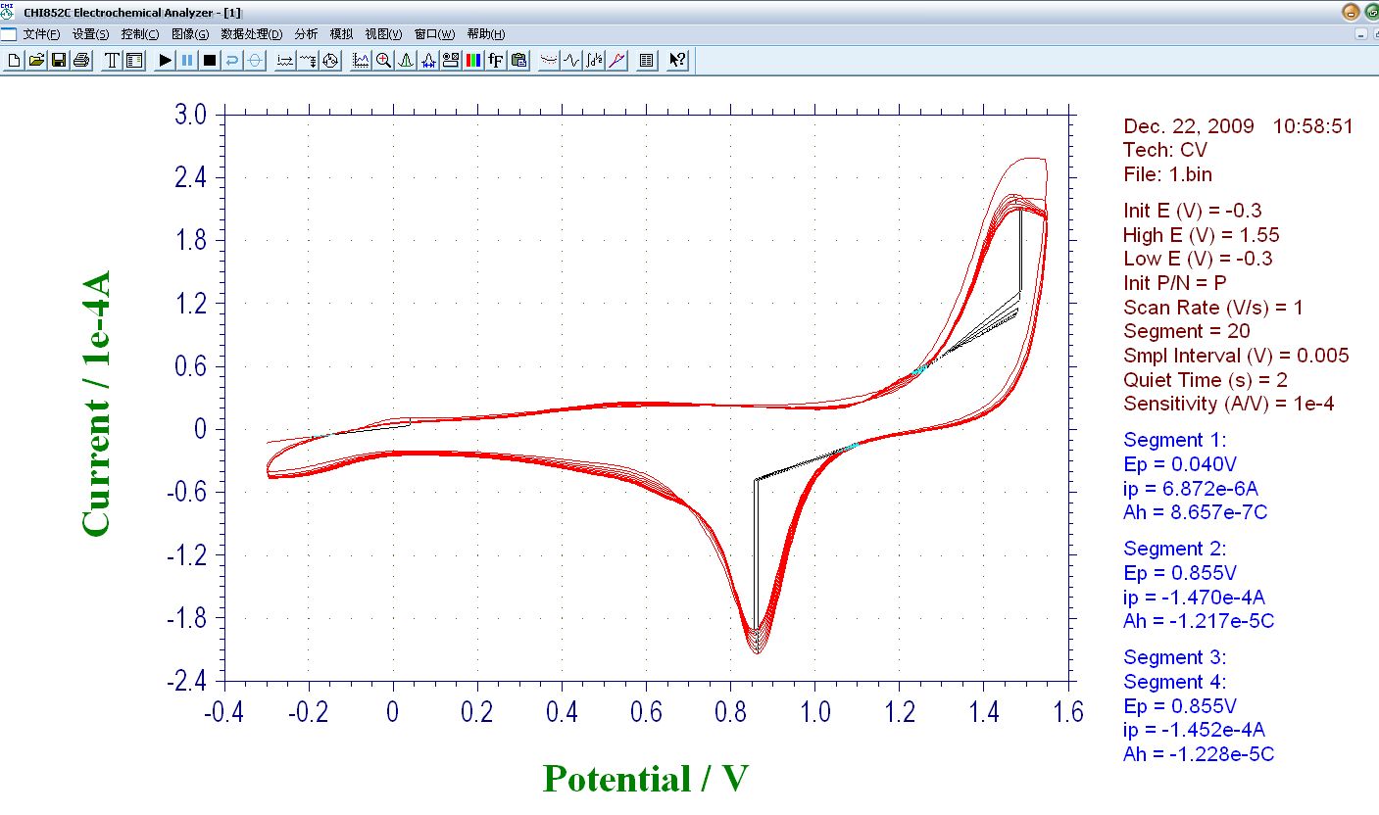Open the 模拟 menu
The image size is (1379, 815).
341,34
